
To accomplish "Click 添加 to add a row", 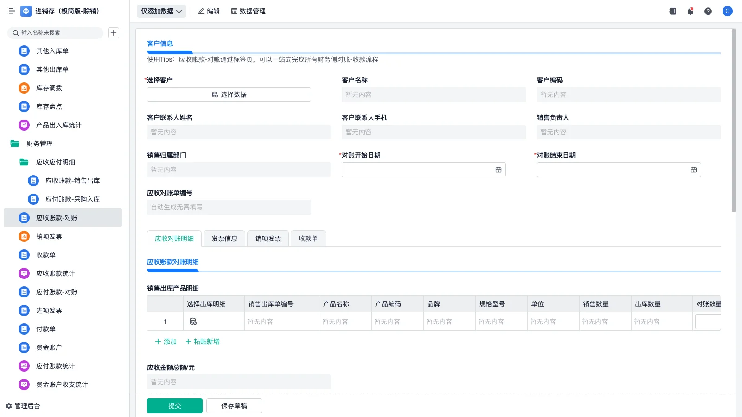I will 166,341.
